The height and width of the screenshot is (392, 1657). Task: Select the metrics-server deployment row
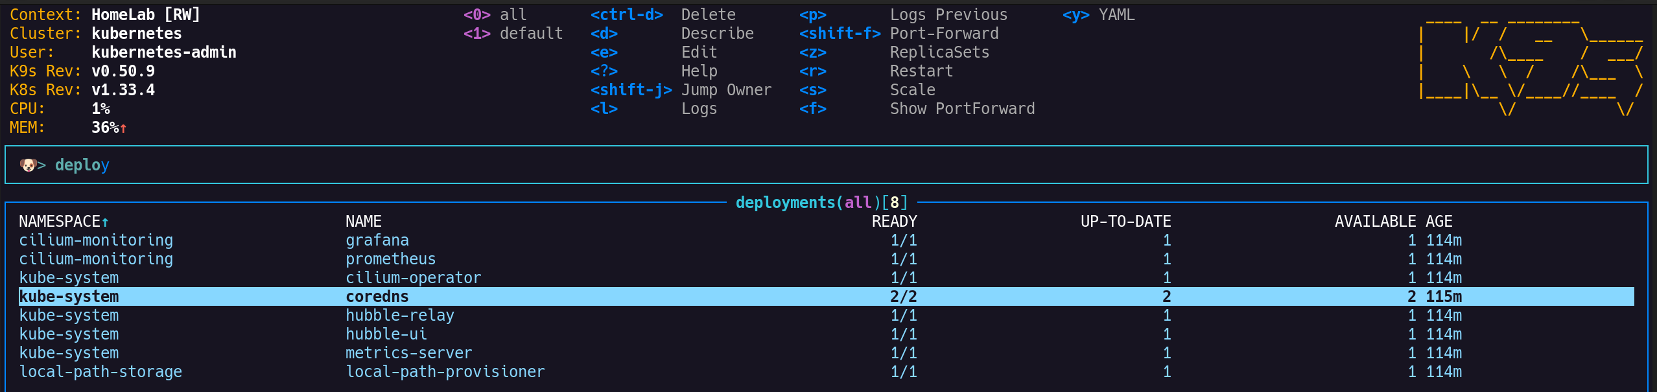826,353
